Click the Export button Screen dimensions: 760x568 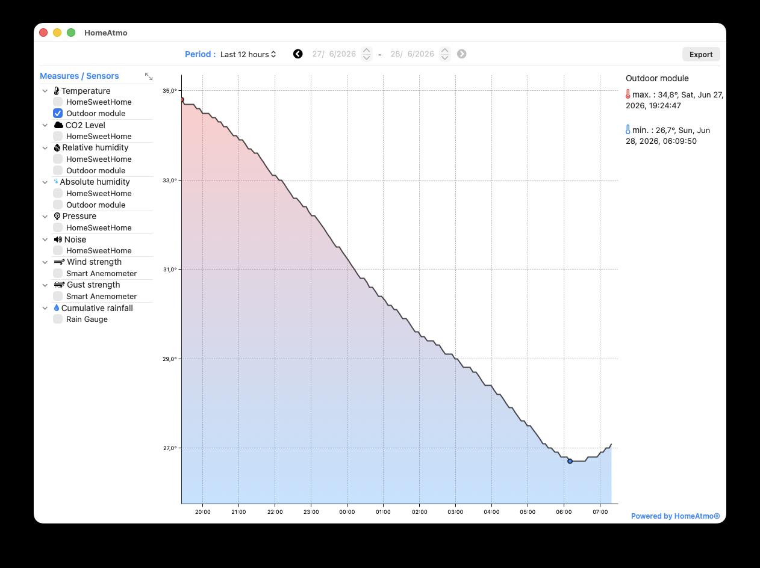pos(701,54)
